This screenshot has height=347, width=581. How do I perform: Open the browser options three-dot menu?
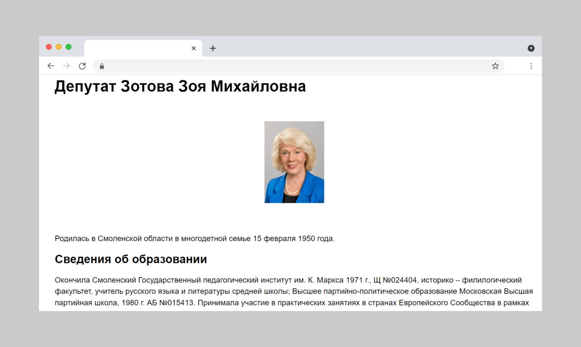click(x=531, y=65)
